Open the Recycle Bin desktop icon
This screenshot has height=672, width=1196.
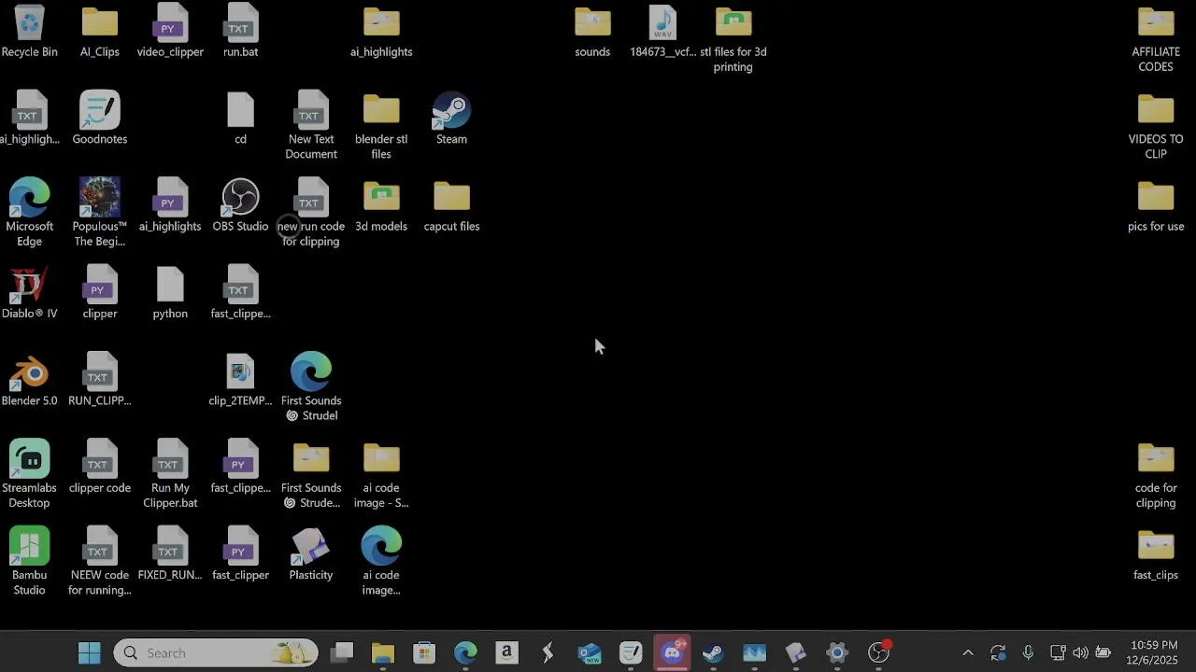[x=30, y=30]
